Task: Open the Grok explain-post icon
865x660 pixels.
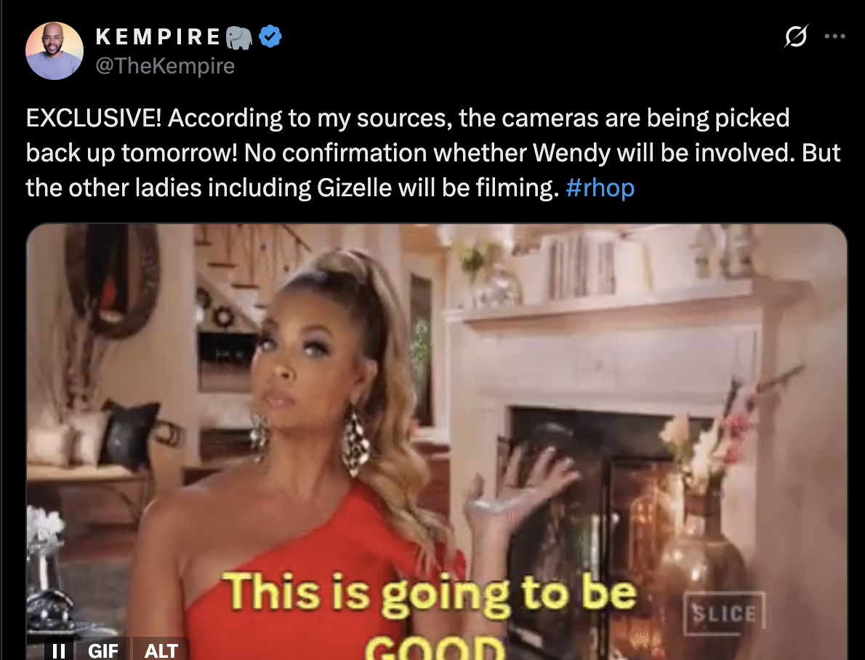Action: click(796, 36)
